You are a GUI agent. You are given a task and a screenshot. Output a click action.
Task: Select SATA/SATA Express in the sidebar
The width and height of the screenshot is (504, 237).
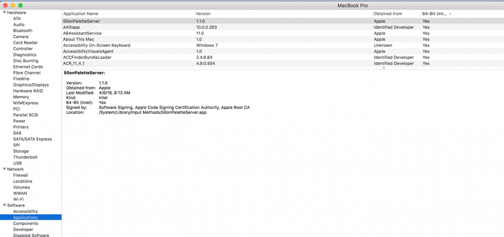(x=32, y=139)
